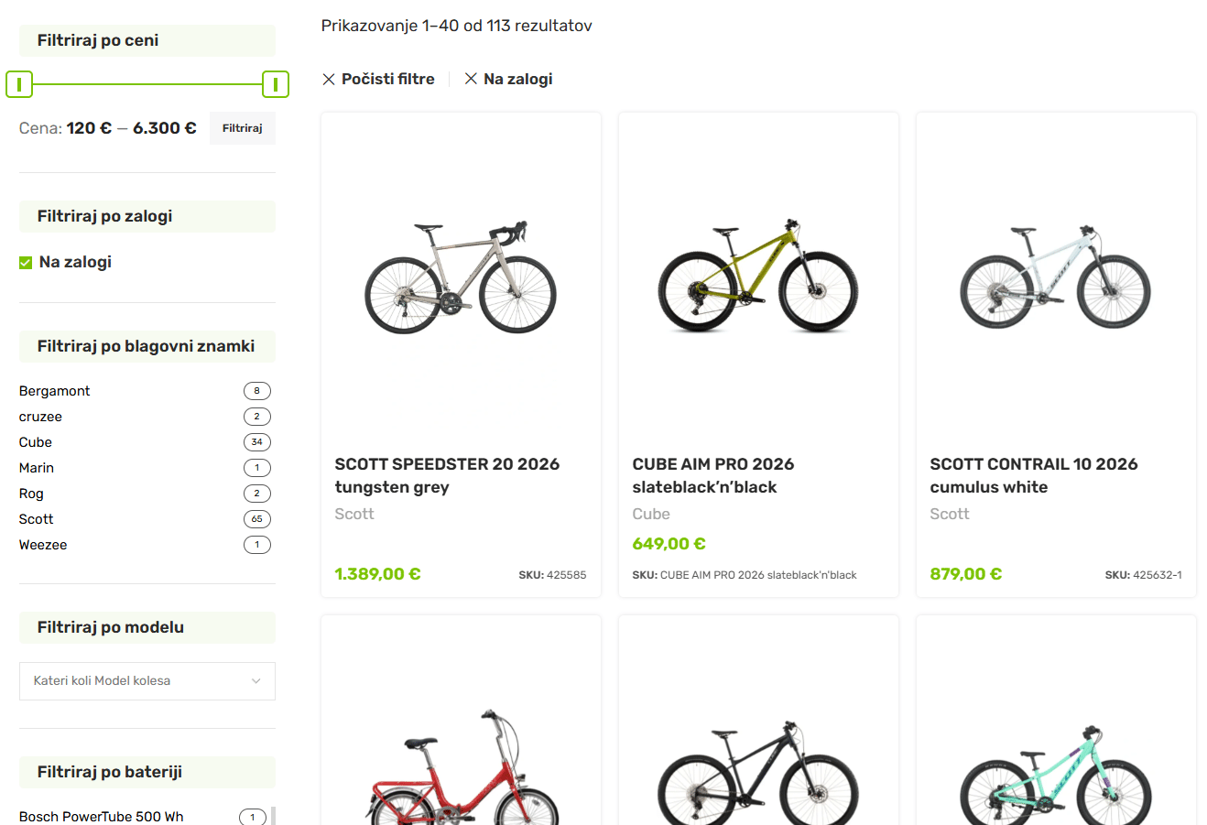Choose the Weezee brand filter

click(43, 545)
